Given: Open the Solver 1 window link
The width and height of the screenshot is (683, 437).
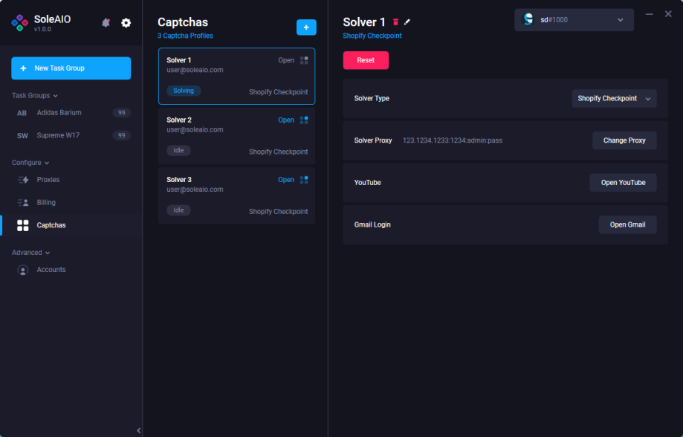Looking at the screenshot, I should [x=286, y=60].
